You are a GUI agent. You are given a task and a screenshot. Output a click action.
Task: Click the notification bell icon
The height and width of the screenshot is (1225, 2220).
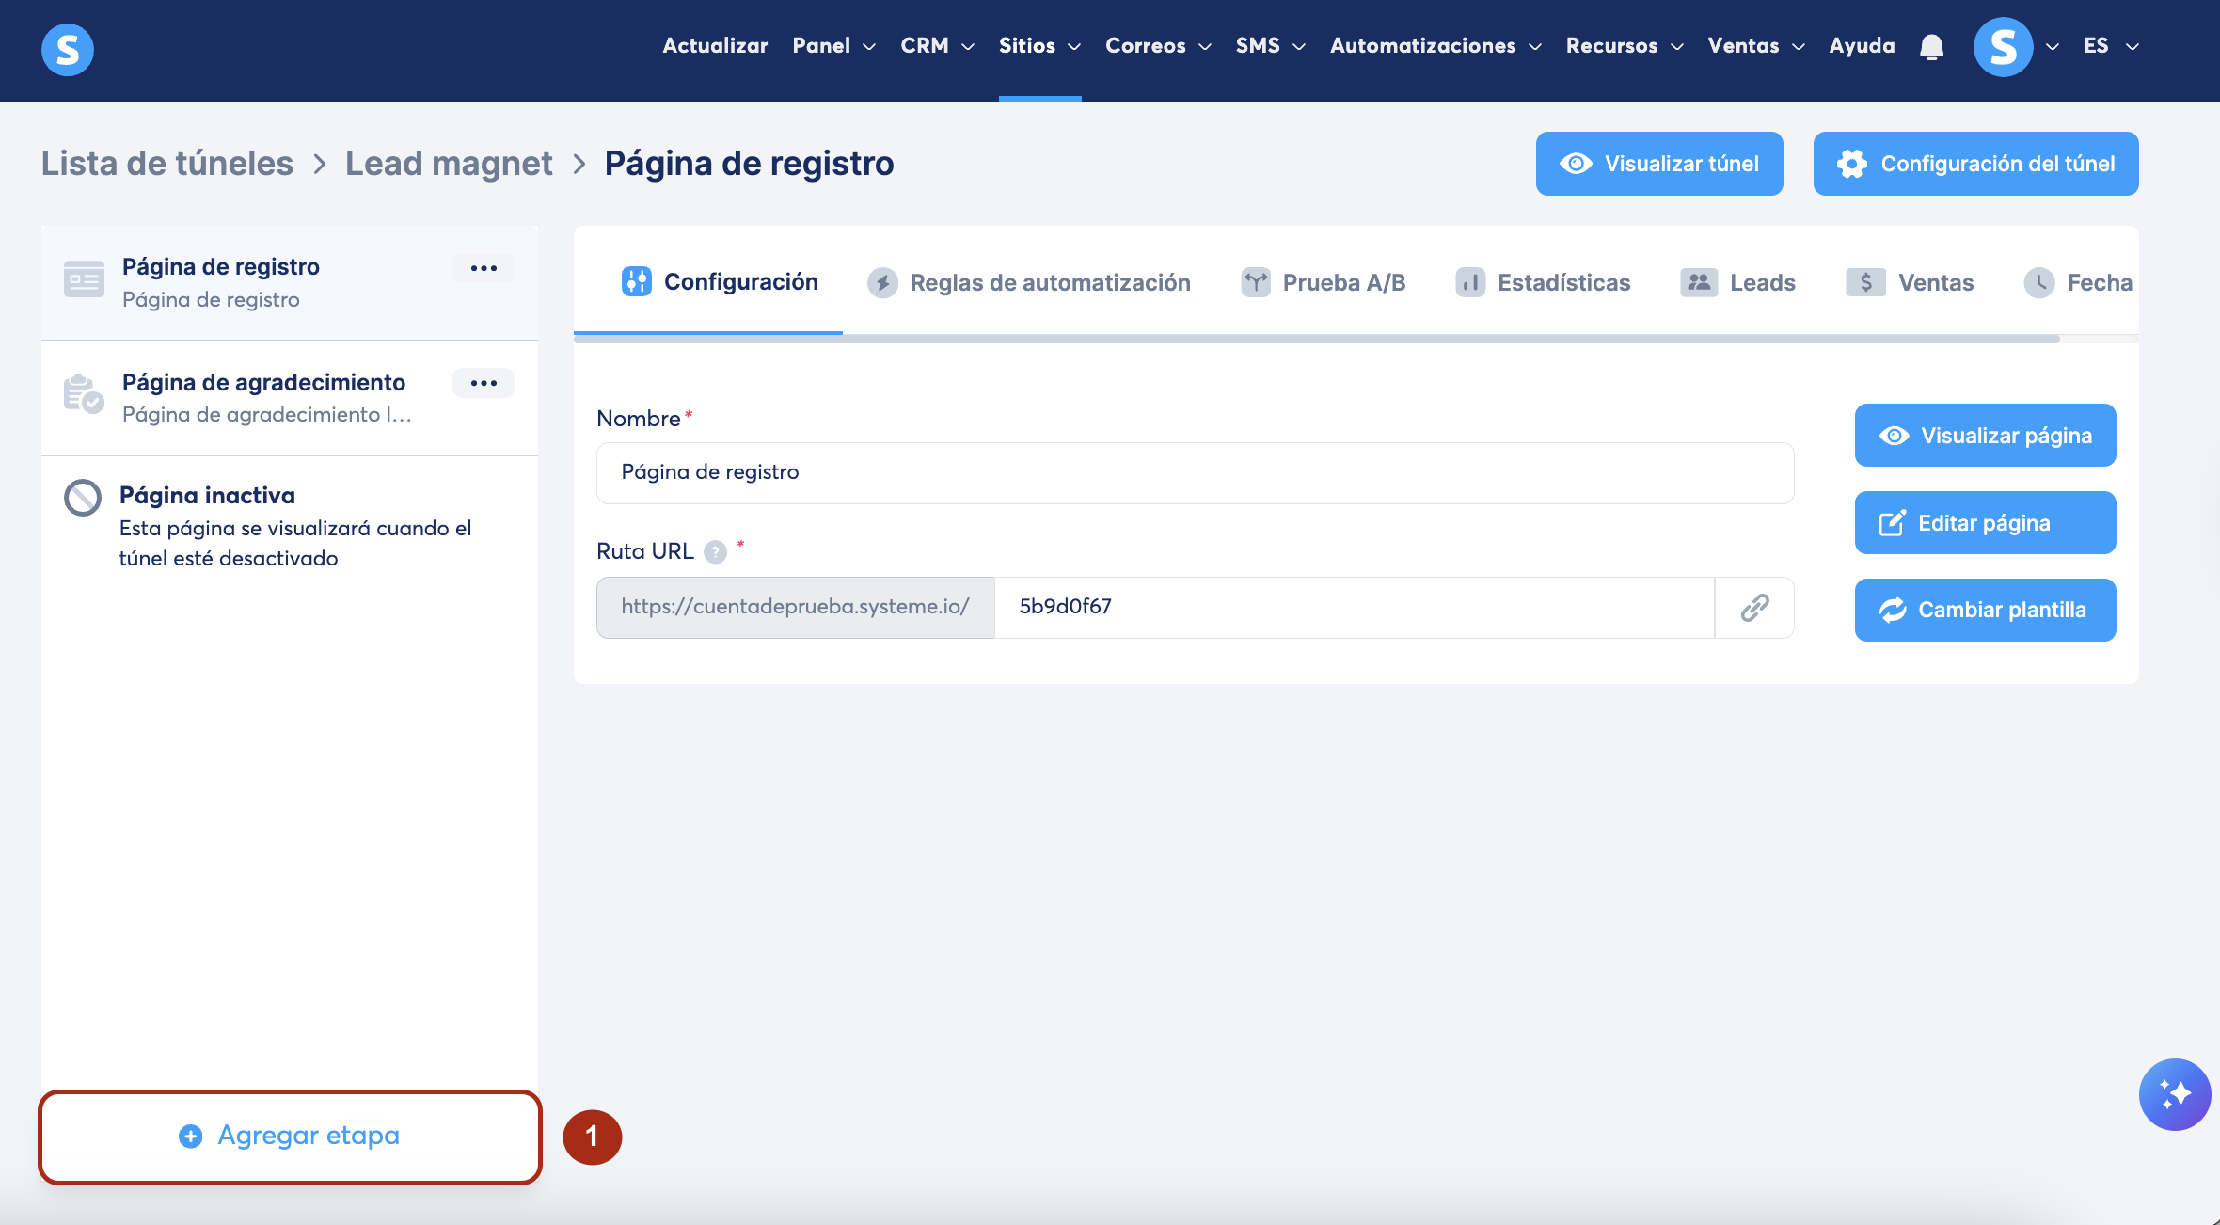(1931, 46)
